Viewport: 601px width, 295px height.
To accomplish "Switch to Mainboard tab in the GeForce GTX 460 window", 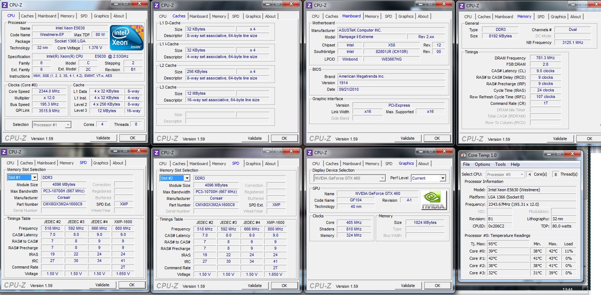I will point(352,164).
